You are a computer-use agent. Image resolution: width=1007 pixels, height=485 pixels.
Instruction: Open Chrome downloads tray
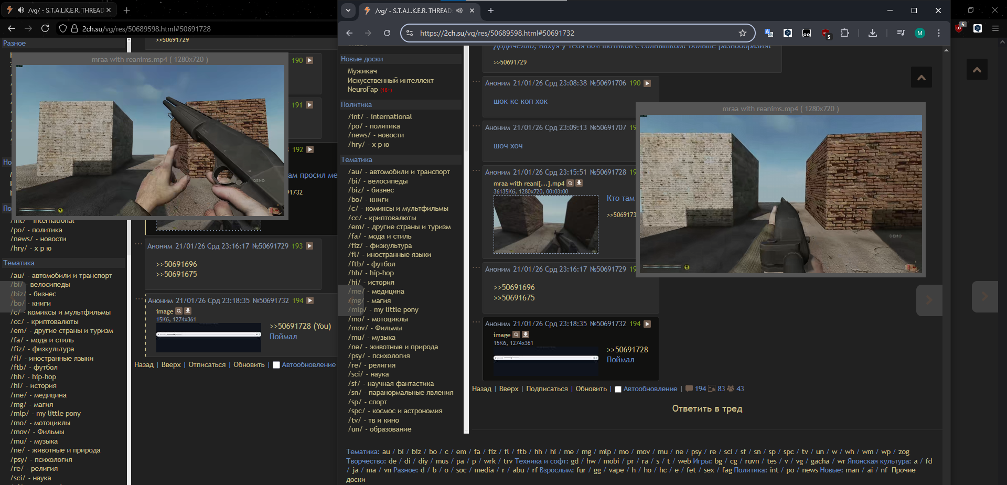873,33
